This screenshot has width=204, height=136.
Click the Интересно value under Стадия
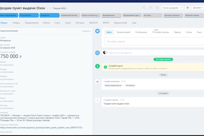click(x=5, y=41)
